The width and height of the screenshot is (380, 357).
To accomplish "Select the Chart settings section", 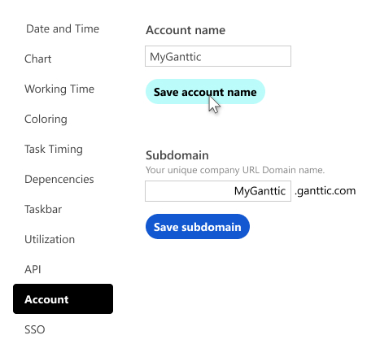I will pyautogui.click(x=38, y=59).
